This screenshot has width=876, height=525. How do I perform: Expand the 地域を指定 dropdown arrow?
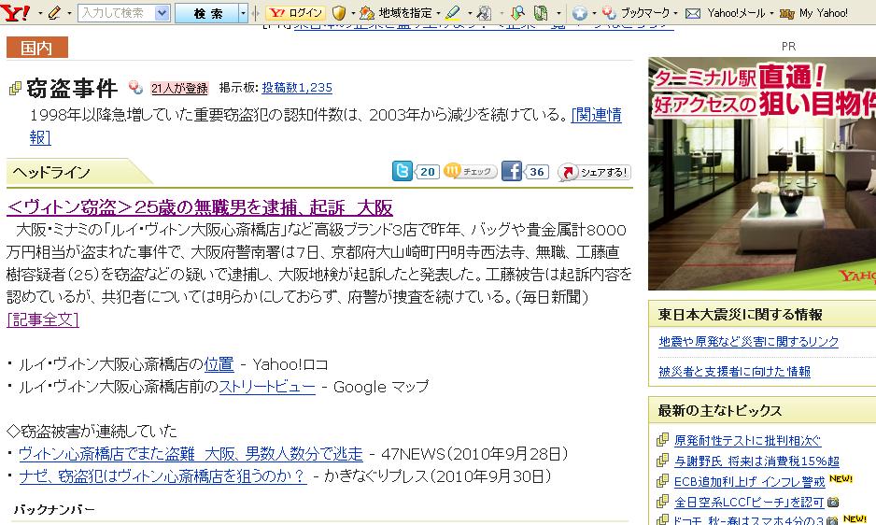point(438,13)
